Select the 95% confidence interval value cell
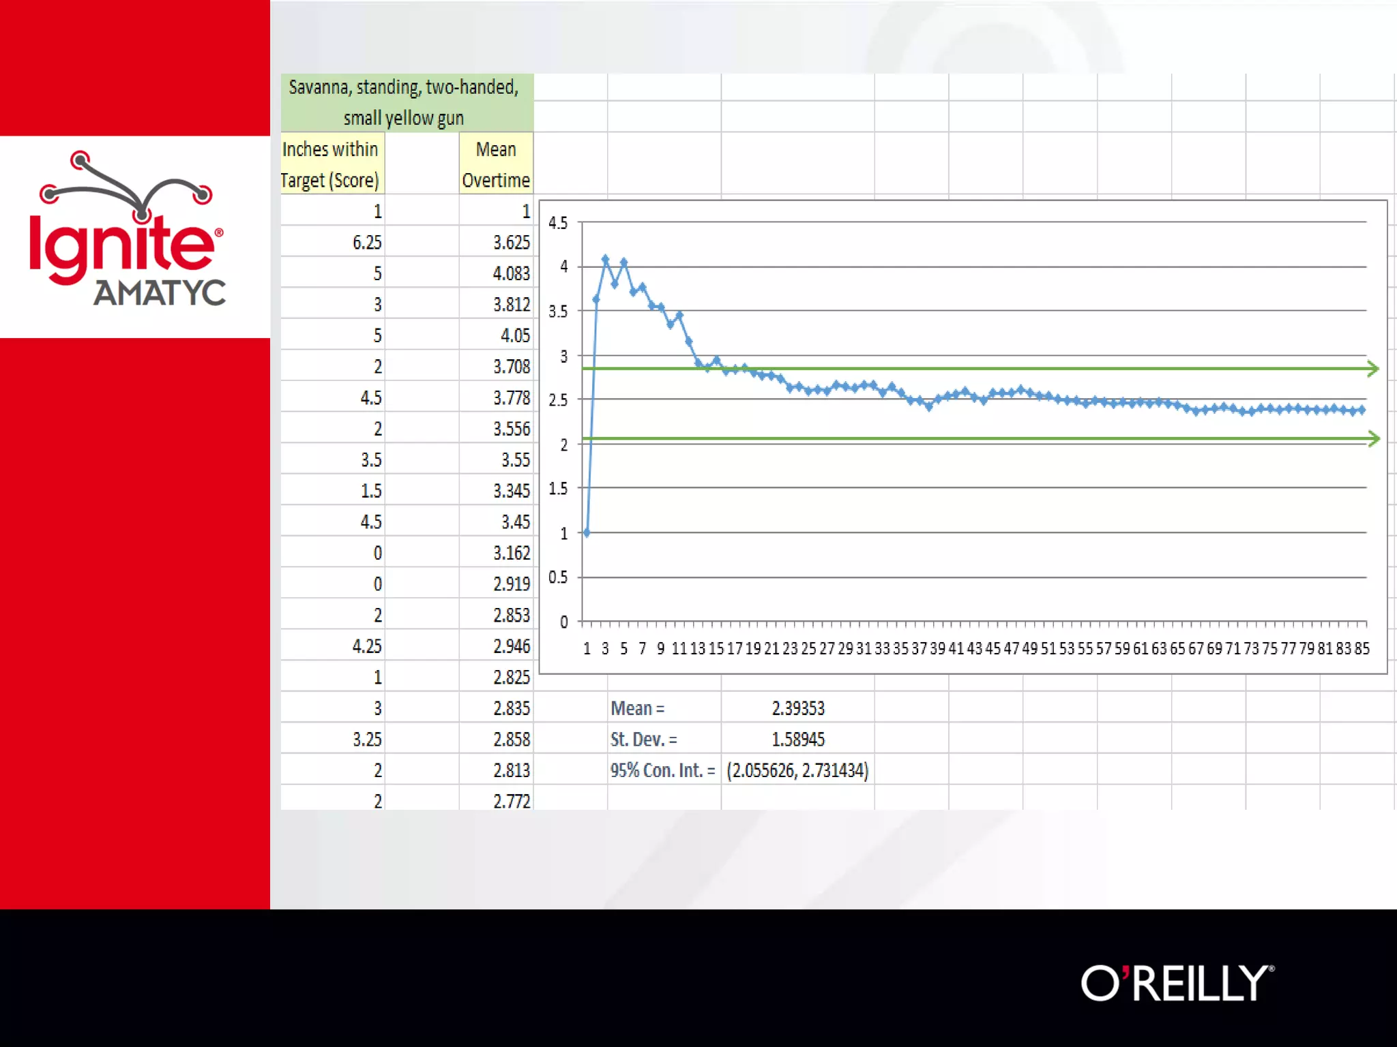1397x1047 pixels. pyautogui.click(x=797, y=770)
